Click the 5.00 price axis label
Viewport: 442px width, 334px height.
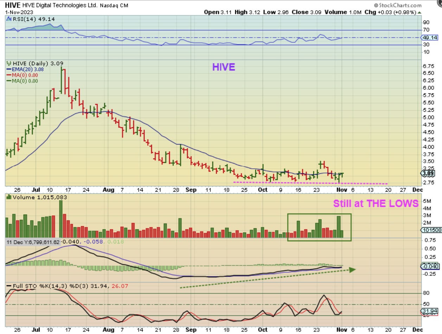coord(428,117)
